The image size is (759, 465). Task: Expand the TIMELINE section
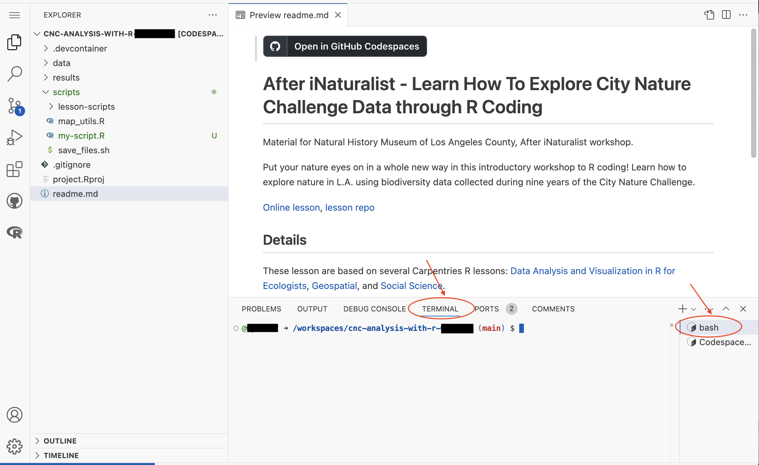pos(129,455)
